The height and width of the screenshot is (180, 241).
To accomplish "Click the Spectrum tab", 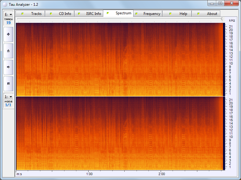I will click(119, 13).
